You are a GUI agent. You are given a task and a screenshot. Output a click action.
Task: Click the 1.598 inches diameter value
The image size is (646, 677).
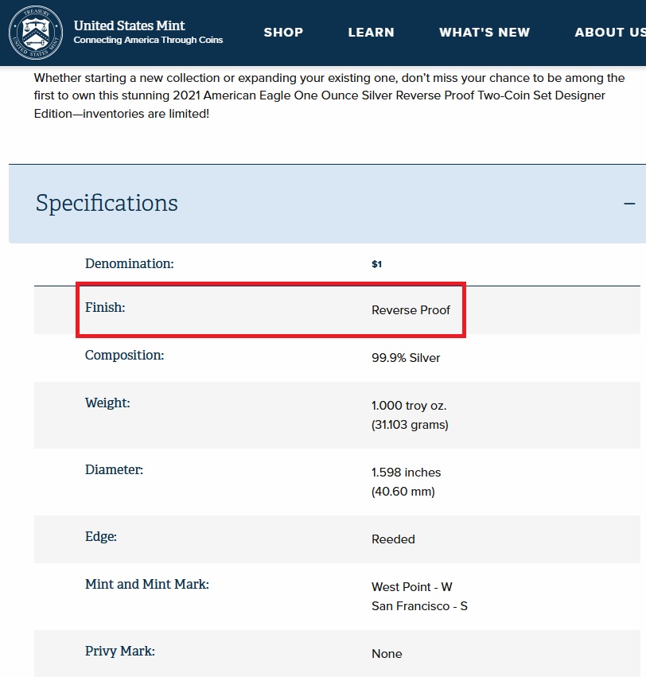[406, 473]
